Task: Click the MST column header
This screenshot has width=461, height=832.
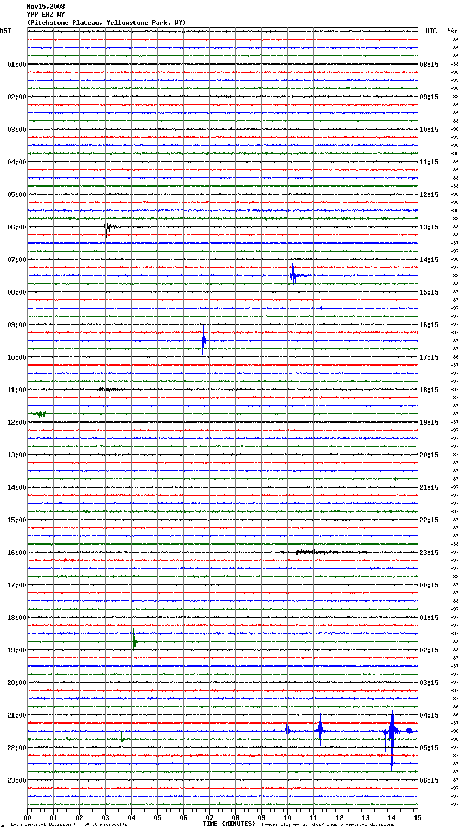Action: [5, 31]
